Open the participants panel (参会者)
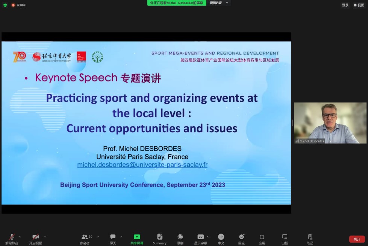This screenshot has height=246, width=368. (x=85, y=237)
